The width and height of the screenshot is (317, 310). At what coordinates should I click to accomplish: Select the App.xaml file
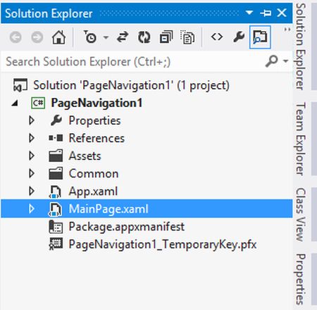pos(93,192)
